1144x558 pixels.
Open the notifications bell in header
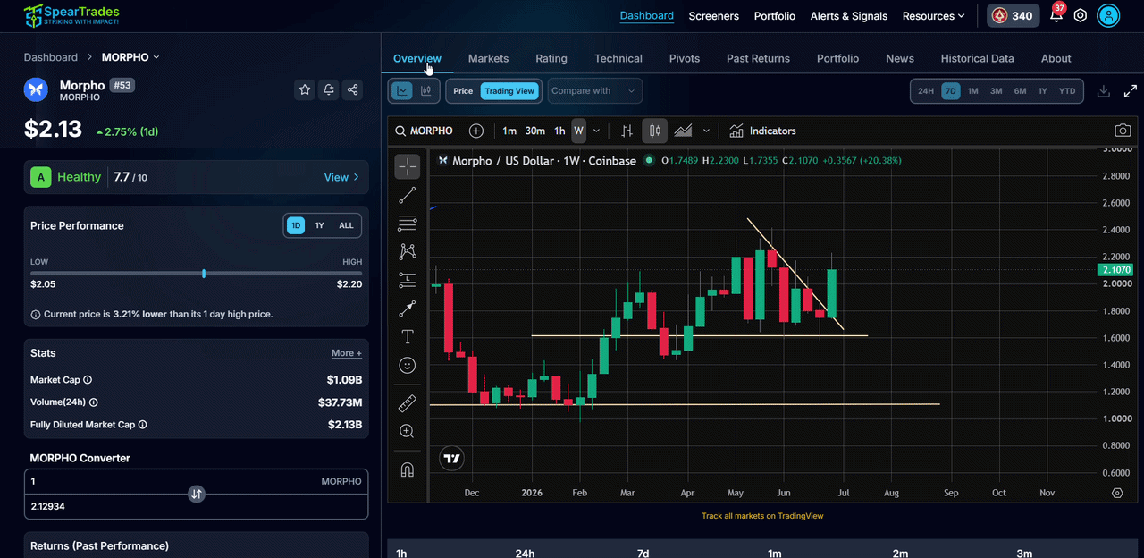[1056, 15]
